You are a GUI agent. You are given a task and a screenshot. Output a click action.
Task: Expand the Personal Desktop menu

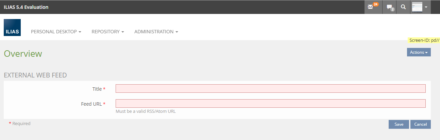coord(56,32)
